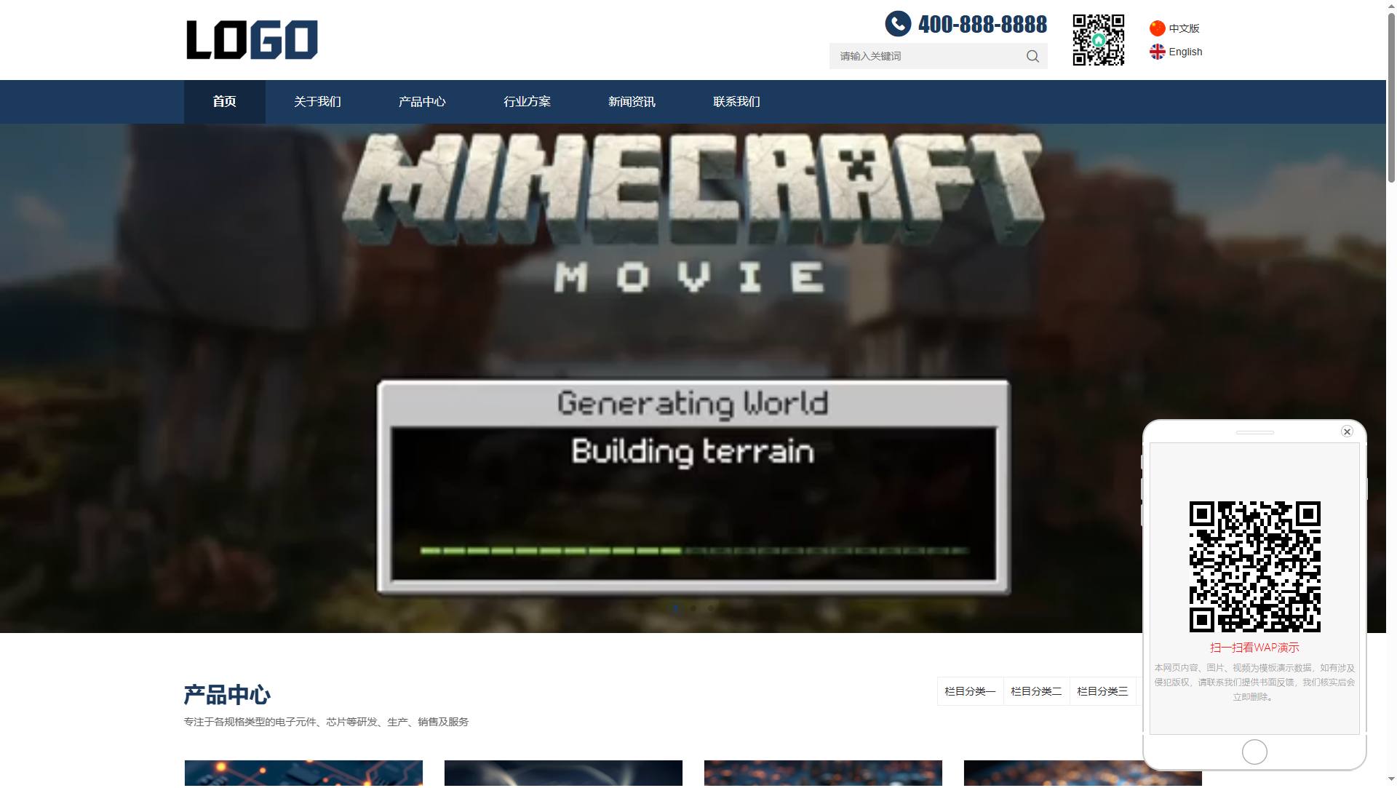Select the 栏目分类二 category tab
This screenshot has width=1397, height=788.
point(1036,691)
